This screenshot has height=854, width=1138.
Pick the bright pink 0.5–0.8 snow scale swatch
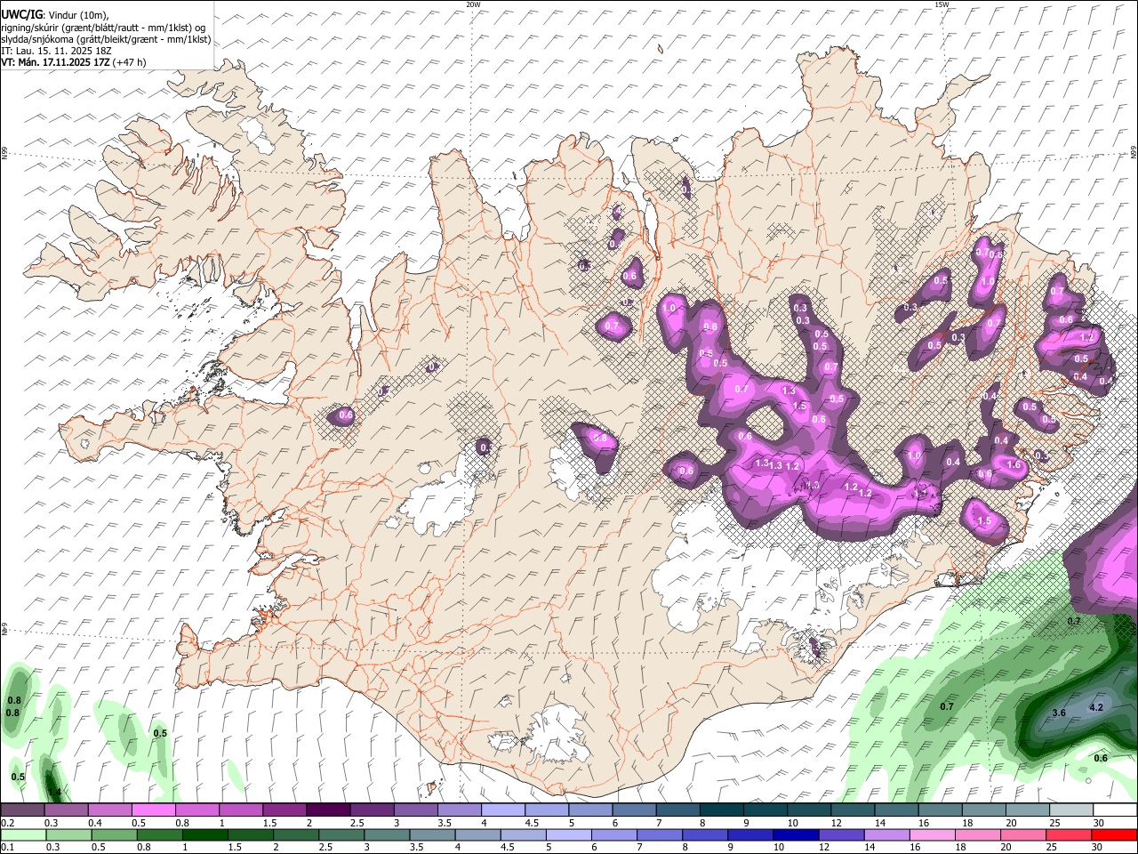coord(153,810)
